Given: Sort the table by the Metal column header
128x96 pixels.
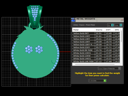Looking at the screenshot, I should [x=83, y=30].
